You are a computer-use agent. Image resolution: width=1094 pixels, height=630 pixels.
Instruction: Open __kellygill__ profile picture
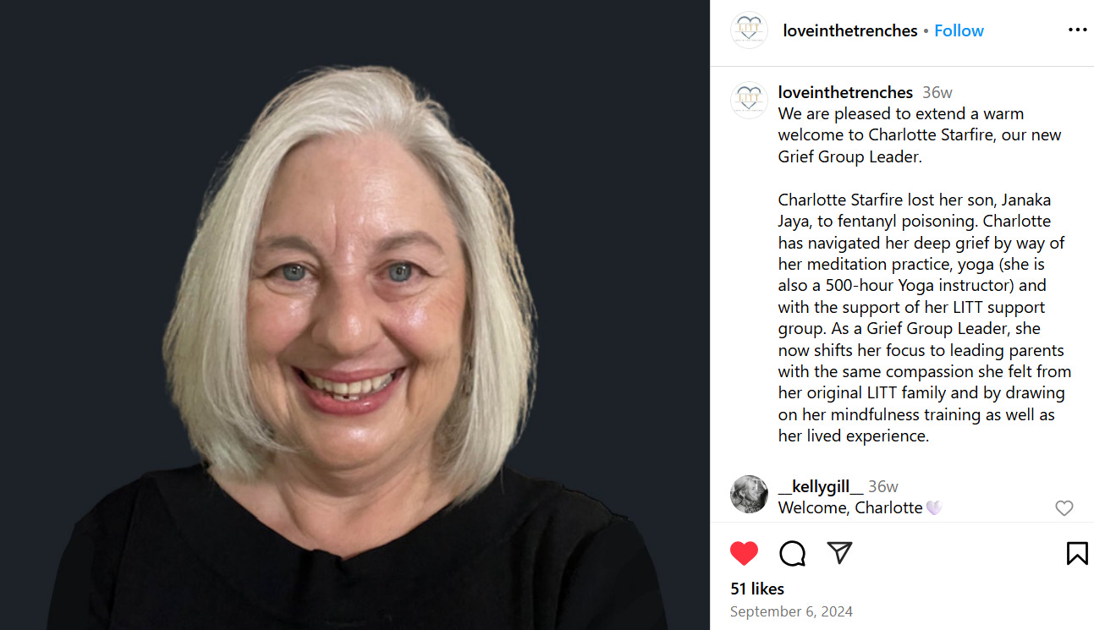click(749, 494)
